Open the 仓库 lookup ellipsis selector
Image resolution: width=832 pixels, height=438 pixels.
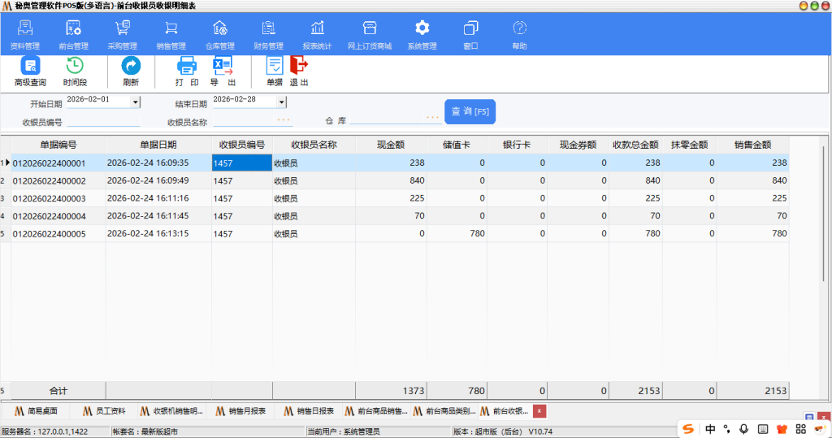(x=432, y=119)
